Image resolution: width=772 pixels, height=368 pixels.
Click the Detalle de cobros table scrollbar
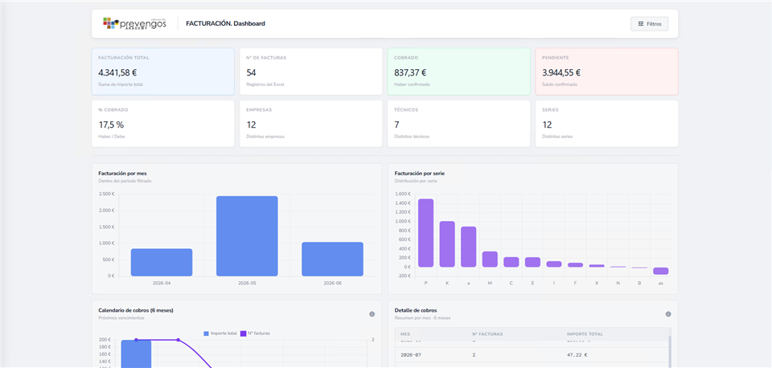pos(670,352)
